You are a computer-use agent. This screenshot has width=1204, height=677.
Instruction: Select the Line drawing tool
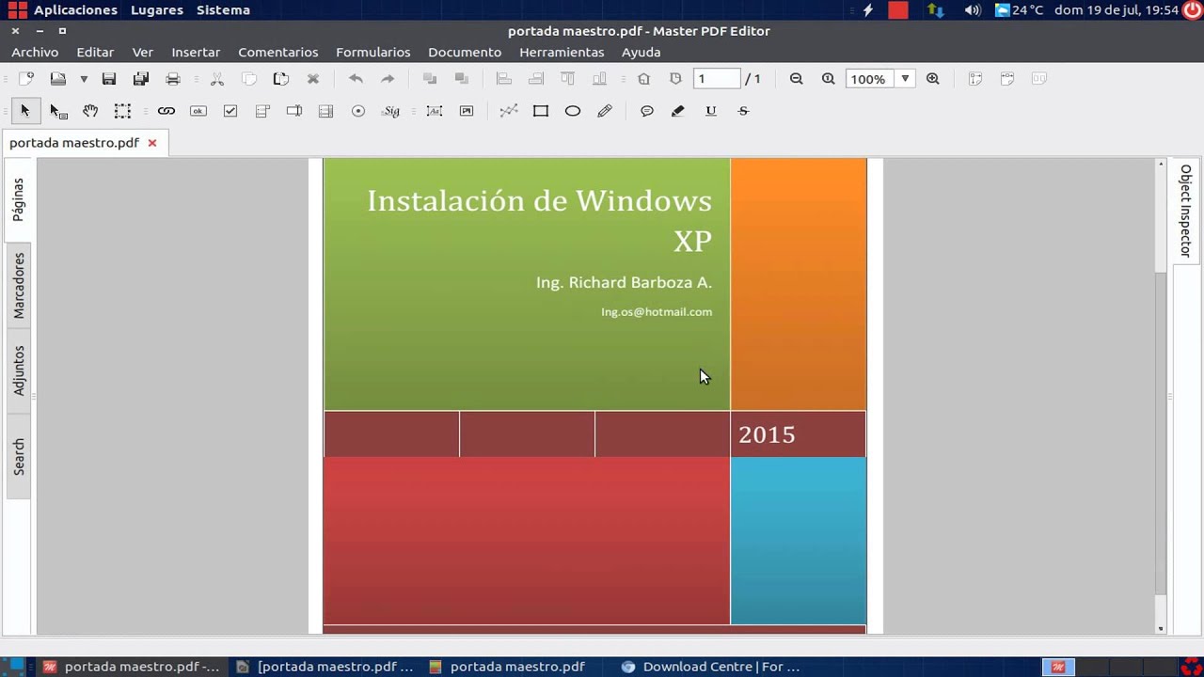[x=509, y=111]
